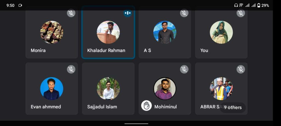281x126 pixels.
Task: Tap the muted mic icon on Mohiminul's tile
Action: 184,69
